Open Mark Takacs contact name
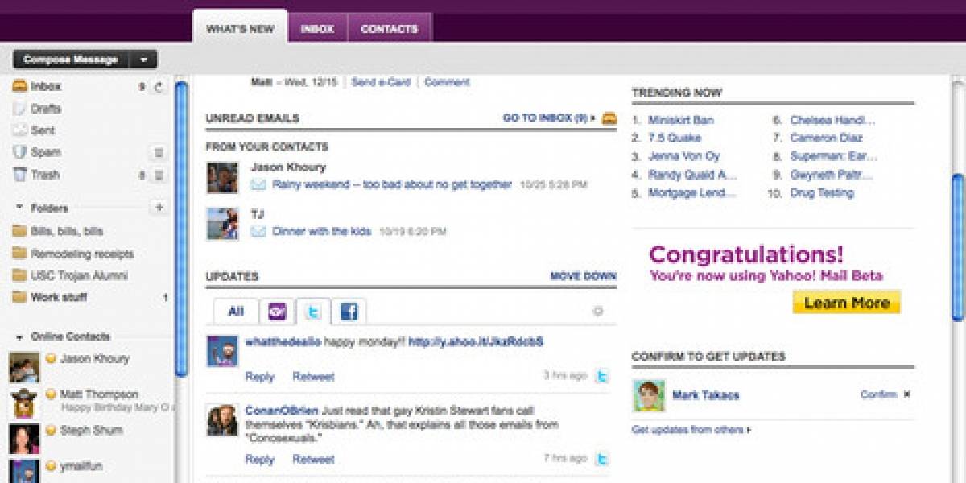Viewport: 966px width, 483px height. click(x=705, y=395)
